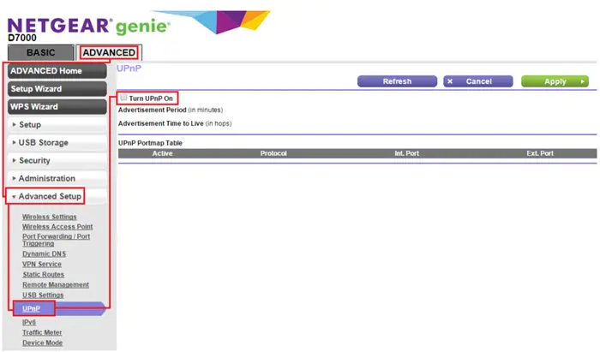Open Device Mode page
Screen dimensions: 600x352
click(x=43, y=343)
